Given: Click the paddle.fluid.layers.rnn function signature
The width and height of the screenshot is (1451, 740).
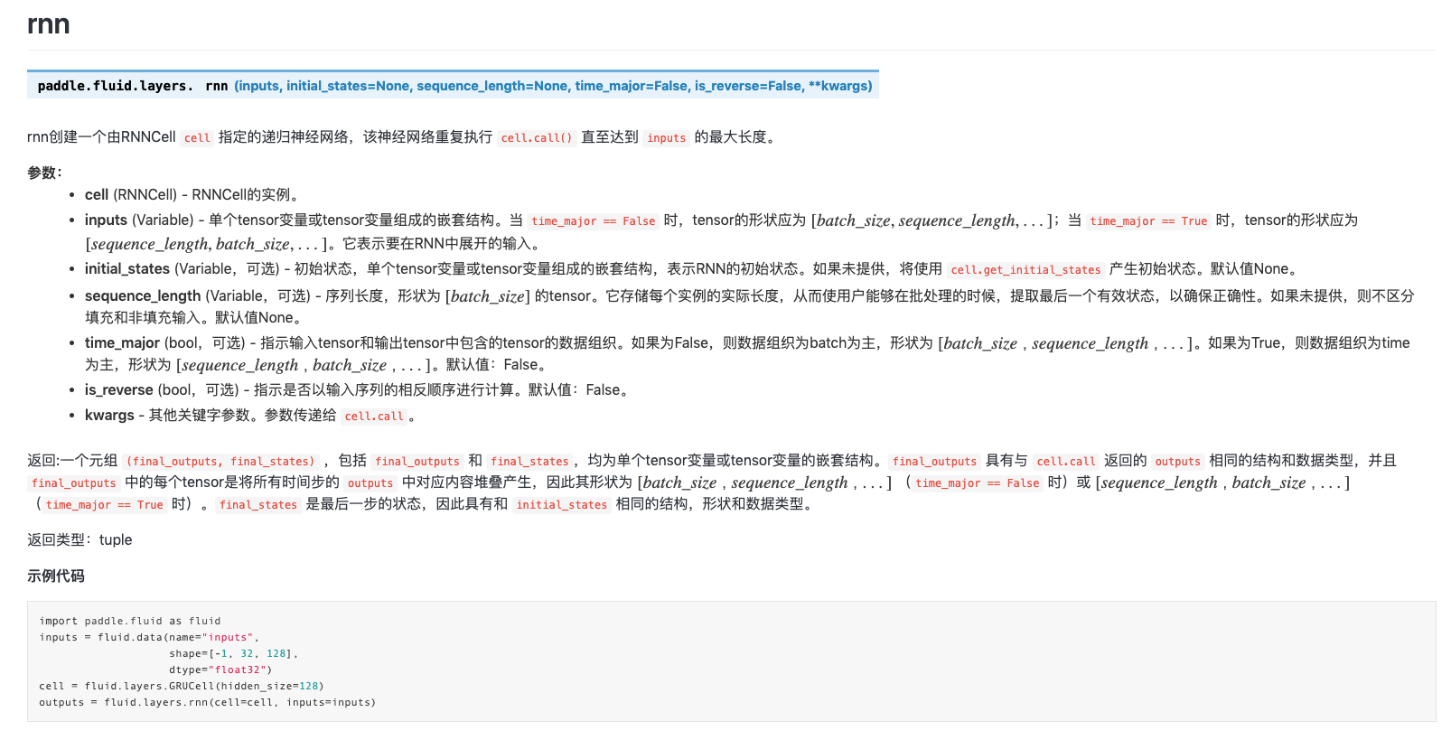Looking at the screenshot, I should 454,86.
